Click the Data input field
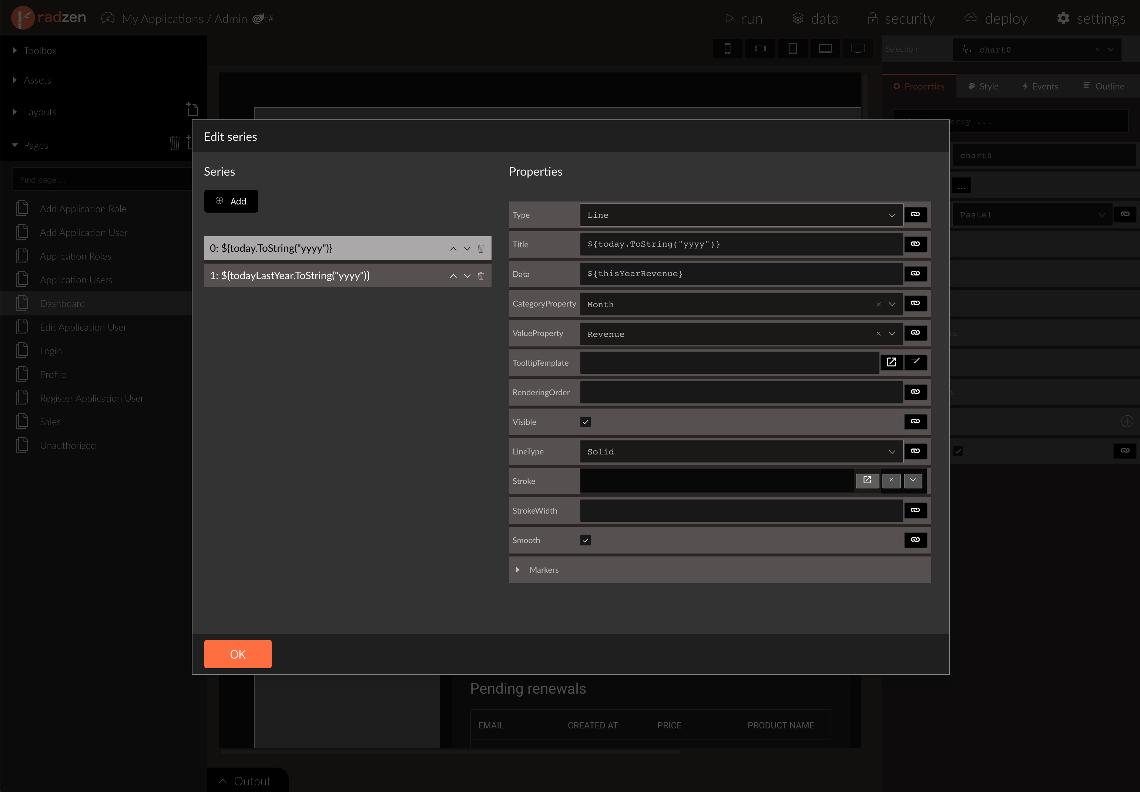Screen dimensions: 1140x792 point(741,274)
